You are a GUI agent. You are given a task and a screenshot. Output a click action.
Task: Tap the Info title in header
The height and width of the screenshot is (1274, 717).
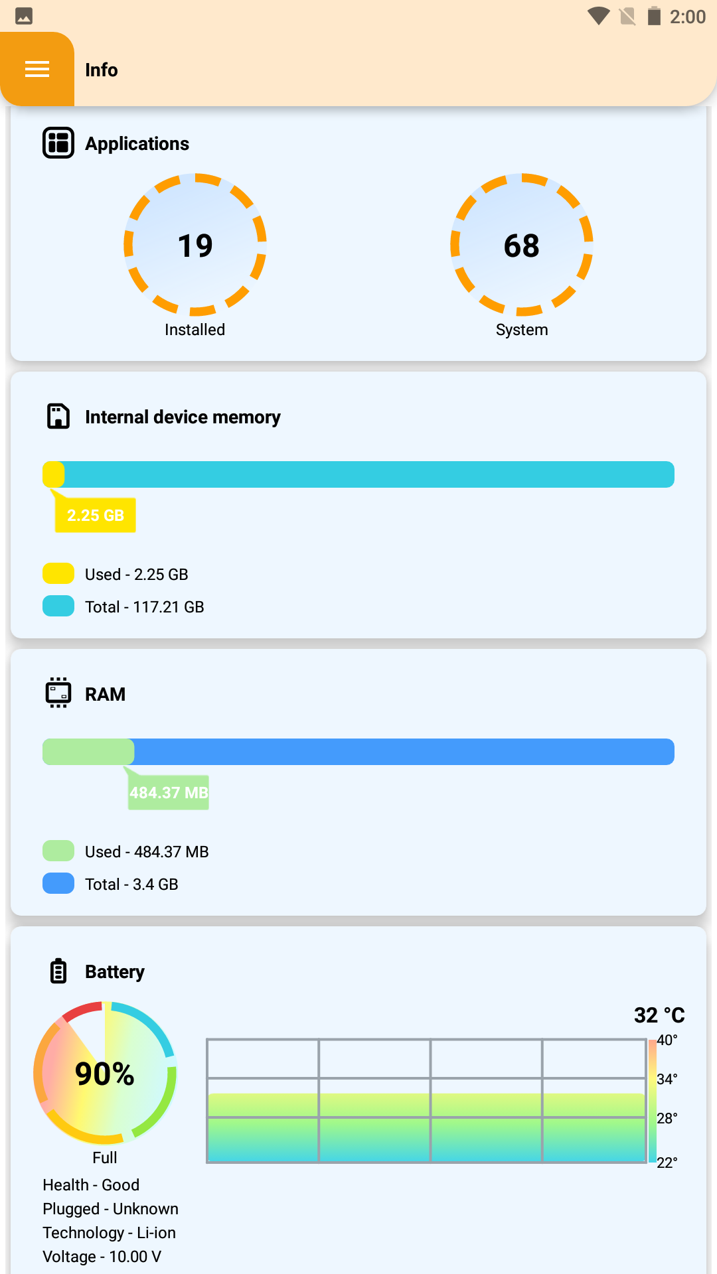(x=102, y=70)
